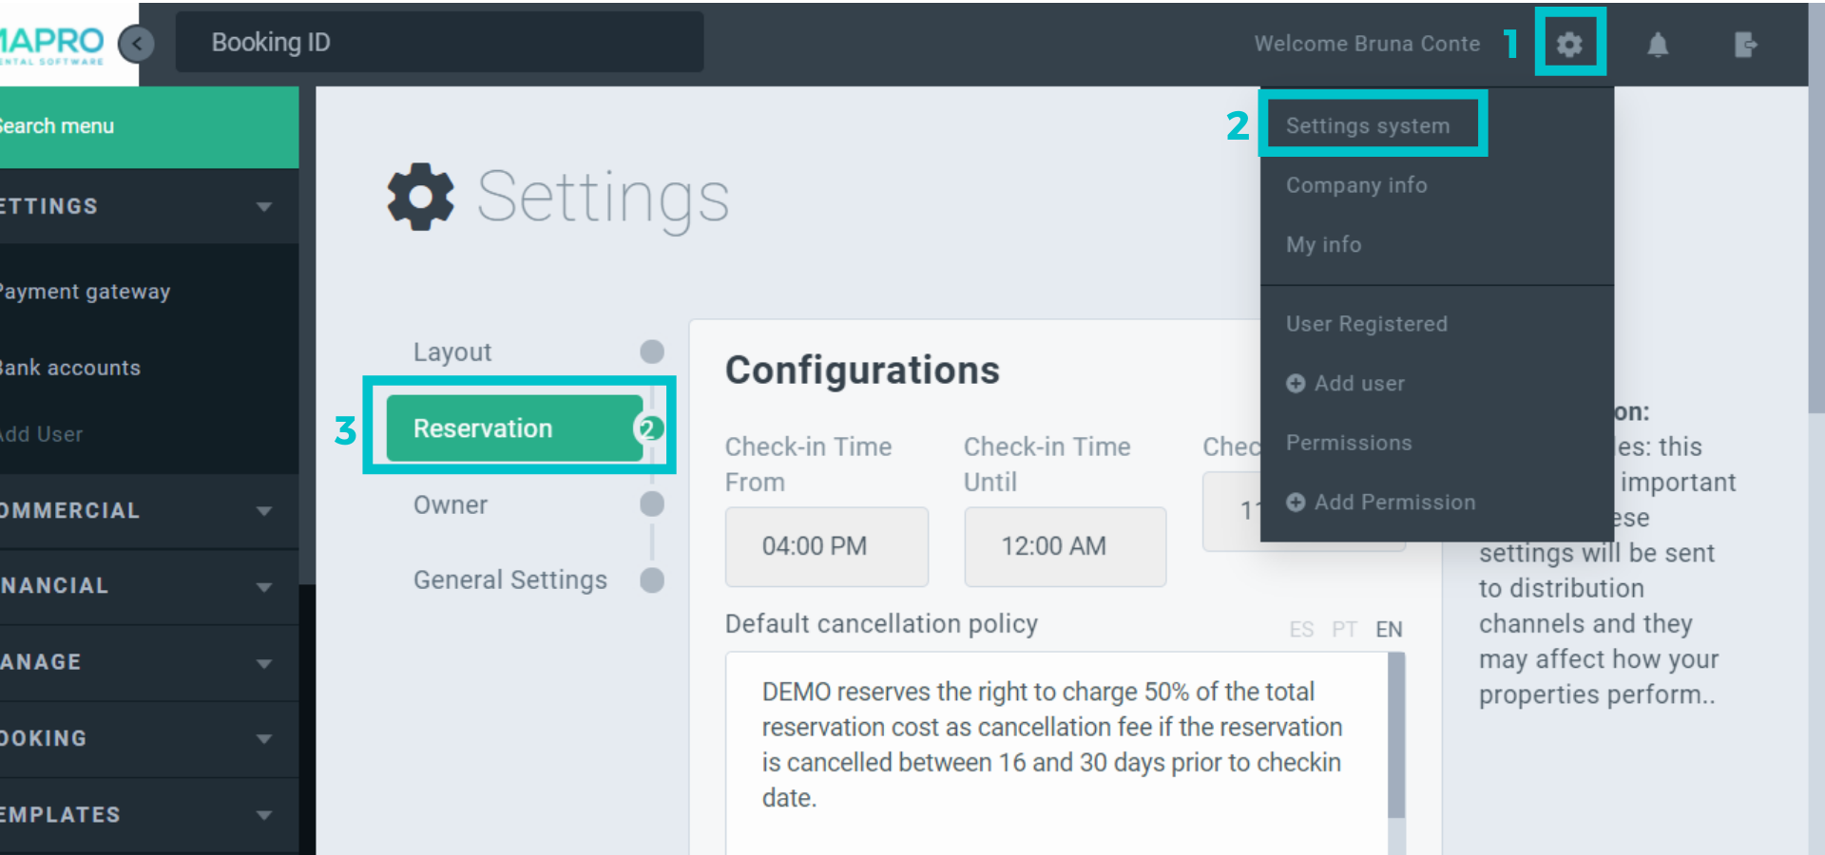
Task: Click the logout icon in top bar
Action: pos(1745,45)
